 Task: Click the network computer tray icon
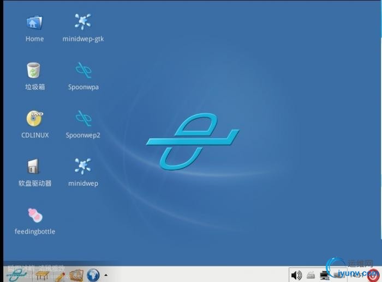point(324,275)
